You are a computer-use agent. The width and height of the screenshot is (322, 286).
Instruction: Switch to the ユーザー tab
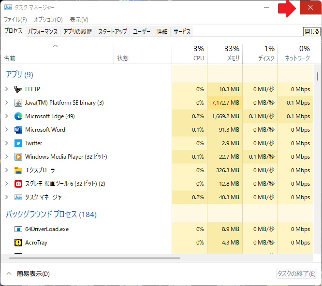point(142,31)
